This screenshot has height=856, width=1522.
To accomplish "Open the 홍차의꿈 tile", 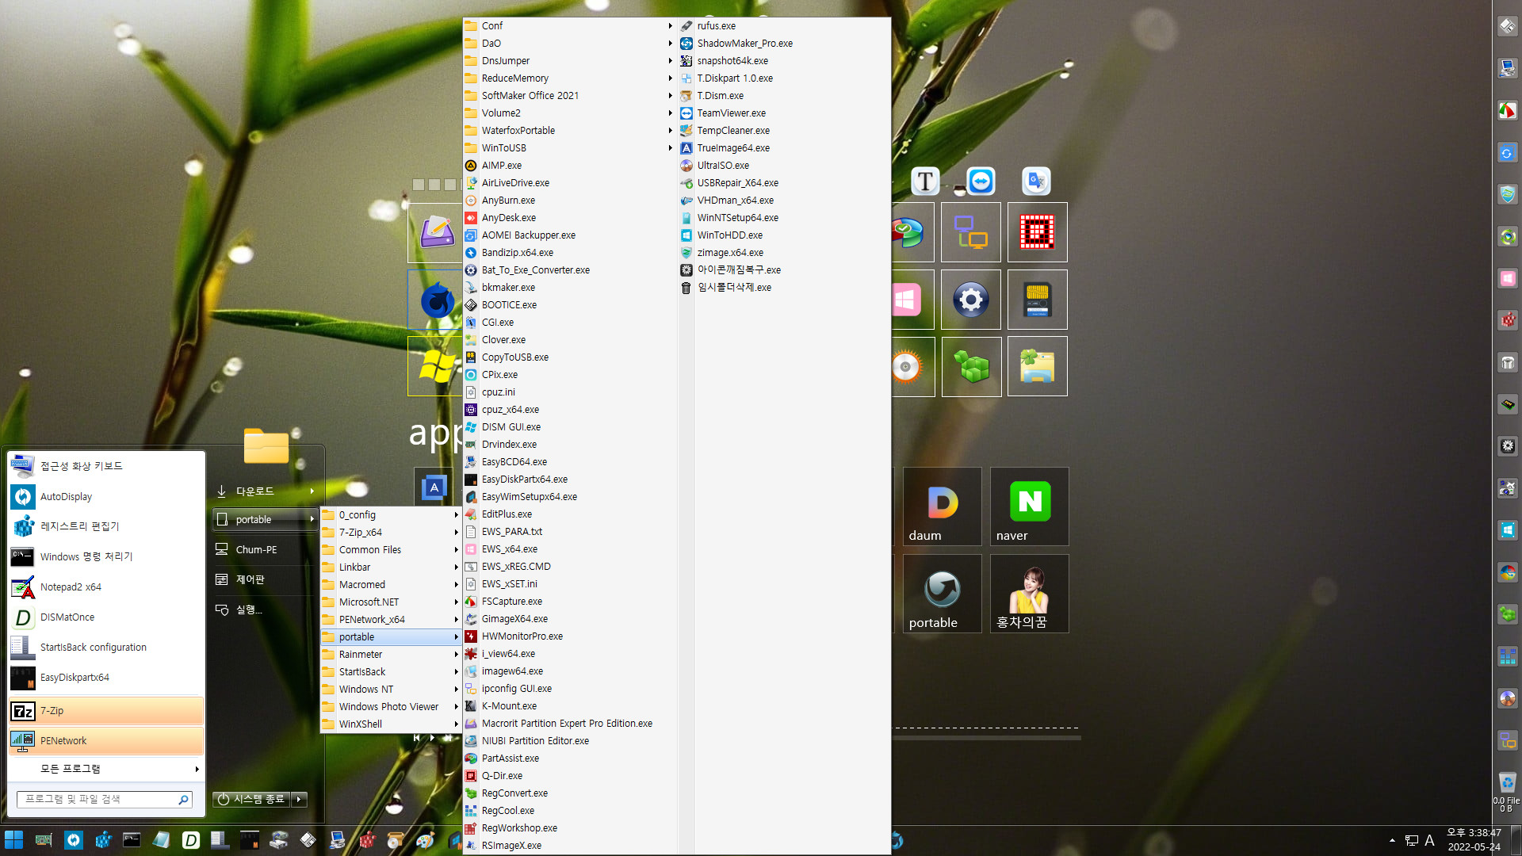I will (1029, 593).
